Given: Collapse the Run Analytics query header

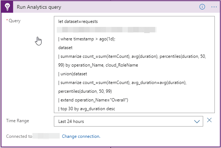Looking at the screenshot, I should tap(109, 7).
